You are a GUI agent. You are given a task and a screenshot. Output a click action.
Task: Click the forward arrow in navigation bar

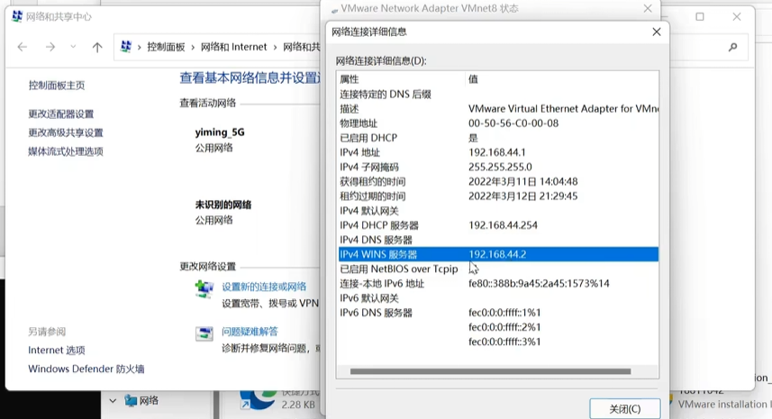coord(50,47)
